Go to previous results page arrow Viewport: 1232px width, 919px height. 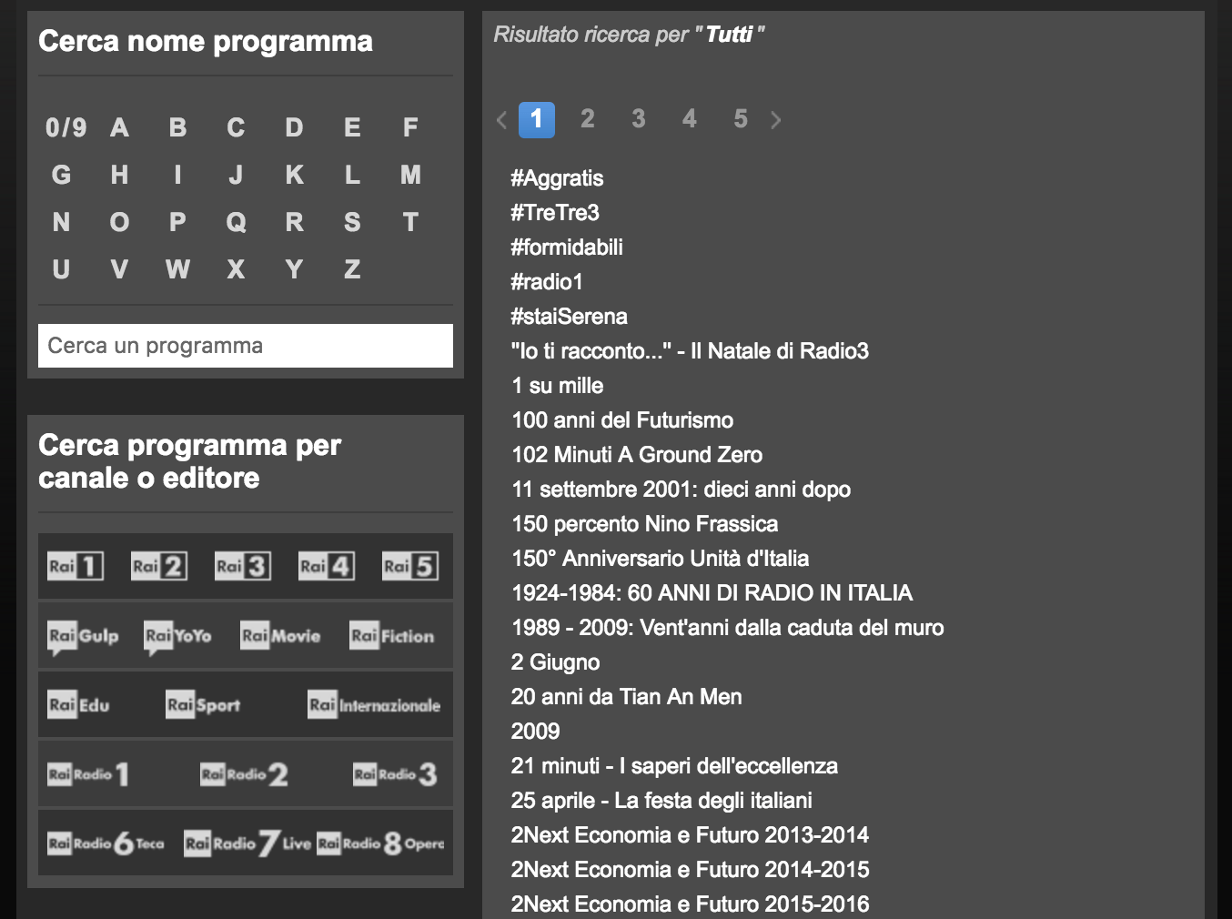(x=501, y=120)
